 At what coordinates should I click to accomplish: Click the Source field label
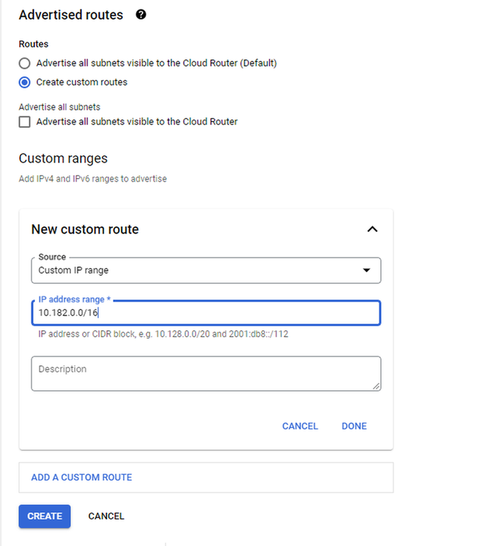52,258
